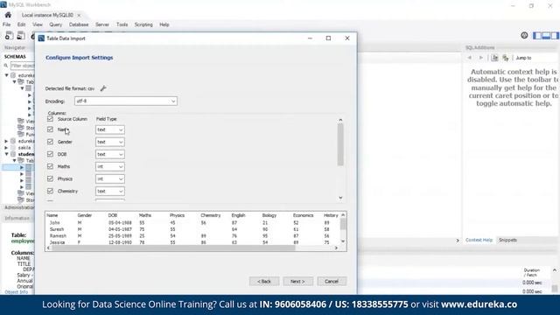
Task: Uncheck the Physics column checkbox
Action: pyautogui.click(x=50, y=178)
